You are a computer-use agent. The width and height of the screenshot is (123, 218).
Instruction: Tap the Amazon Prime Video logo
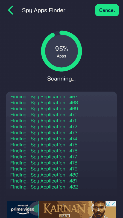click(x=23, y=209)
